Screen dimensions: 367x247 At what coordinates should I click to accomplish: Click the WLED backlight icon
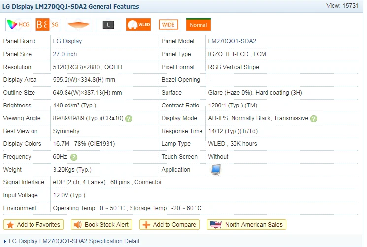tap(138, 24)
